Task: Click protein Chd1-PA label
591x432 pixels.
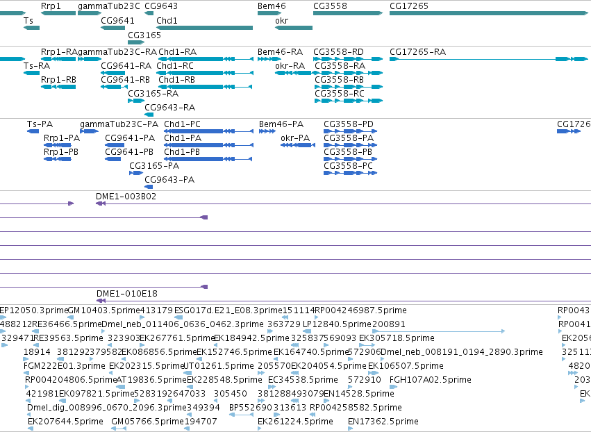Action: pos(183,138)
